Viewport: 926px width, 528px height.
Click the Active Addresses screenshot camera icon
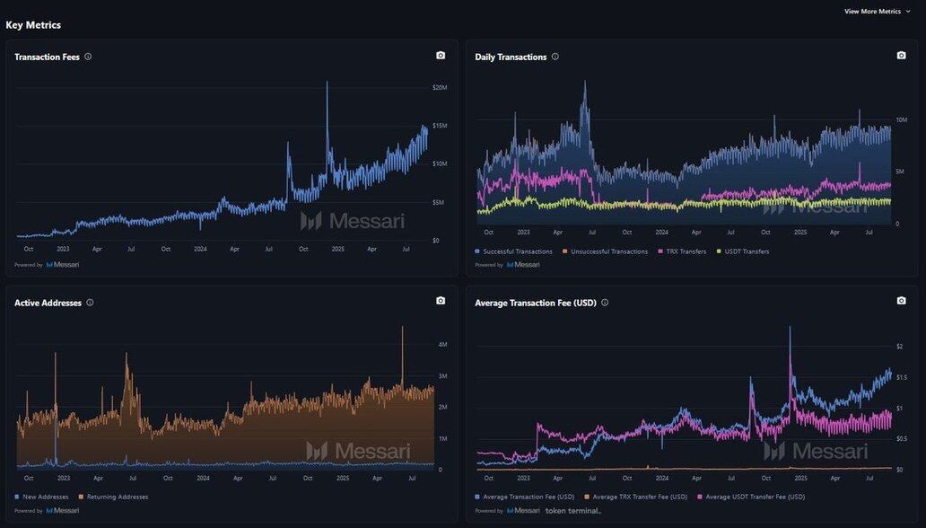441,301
